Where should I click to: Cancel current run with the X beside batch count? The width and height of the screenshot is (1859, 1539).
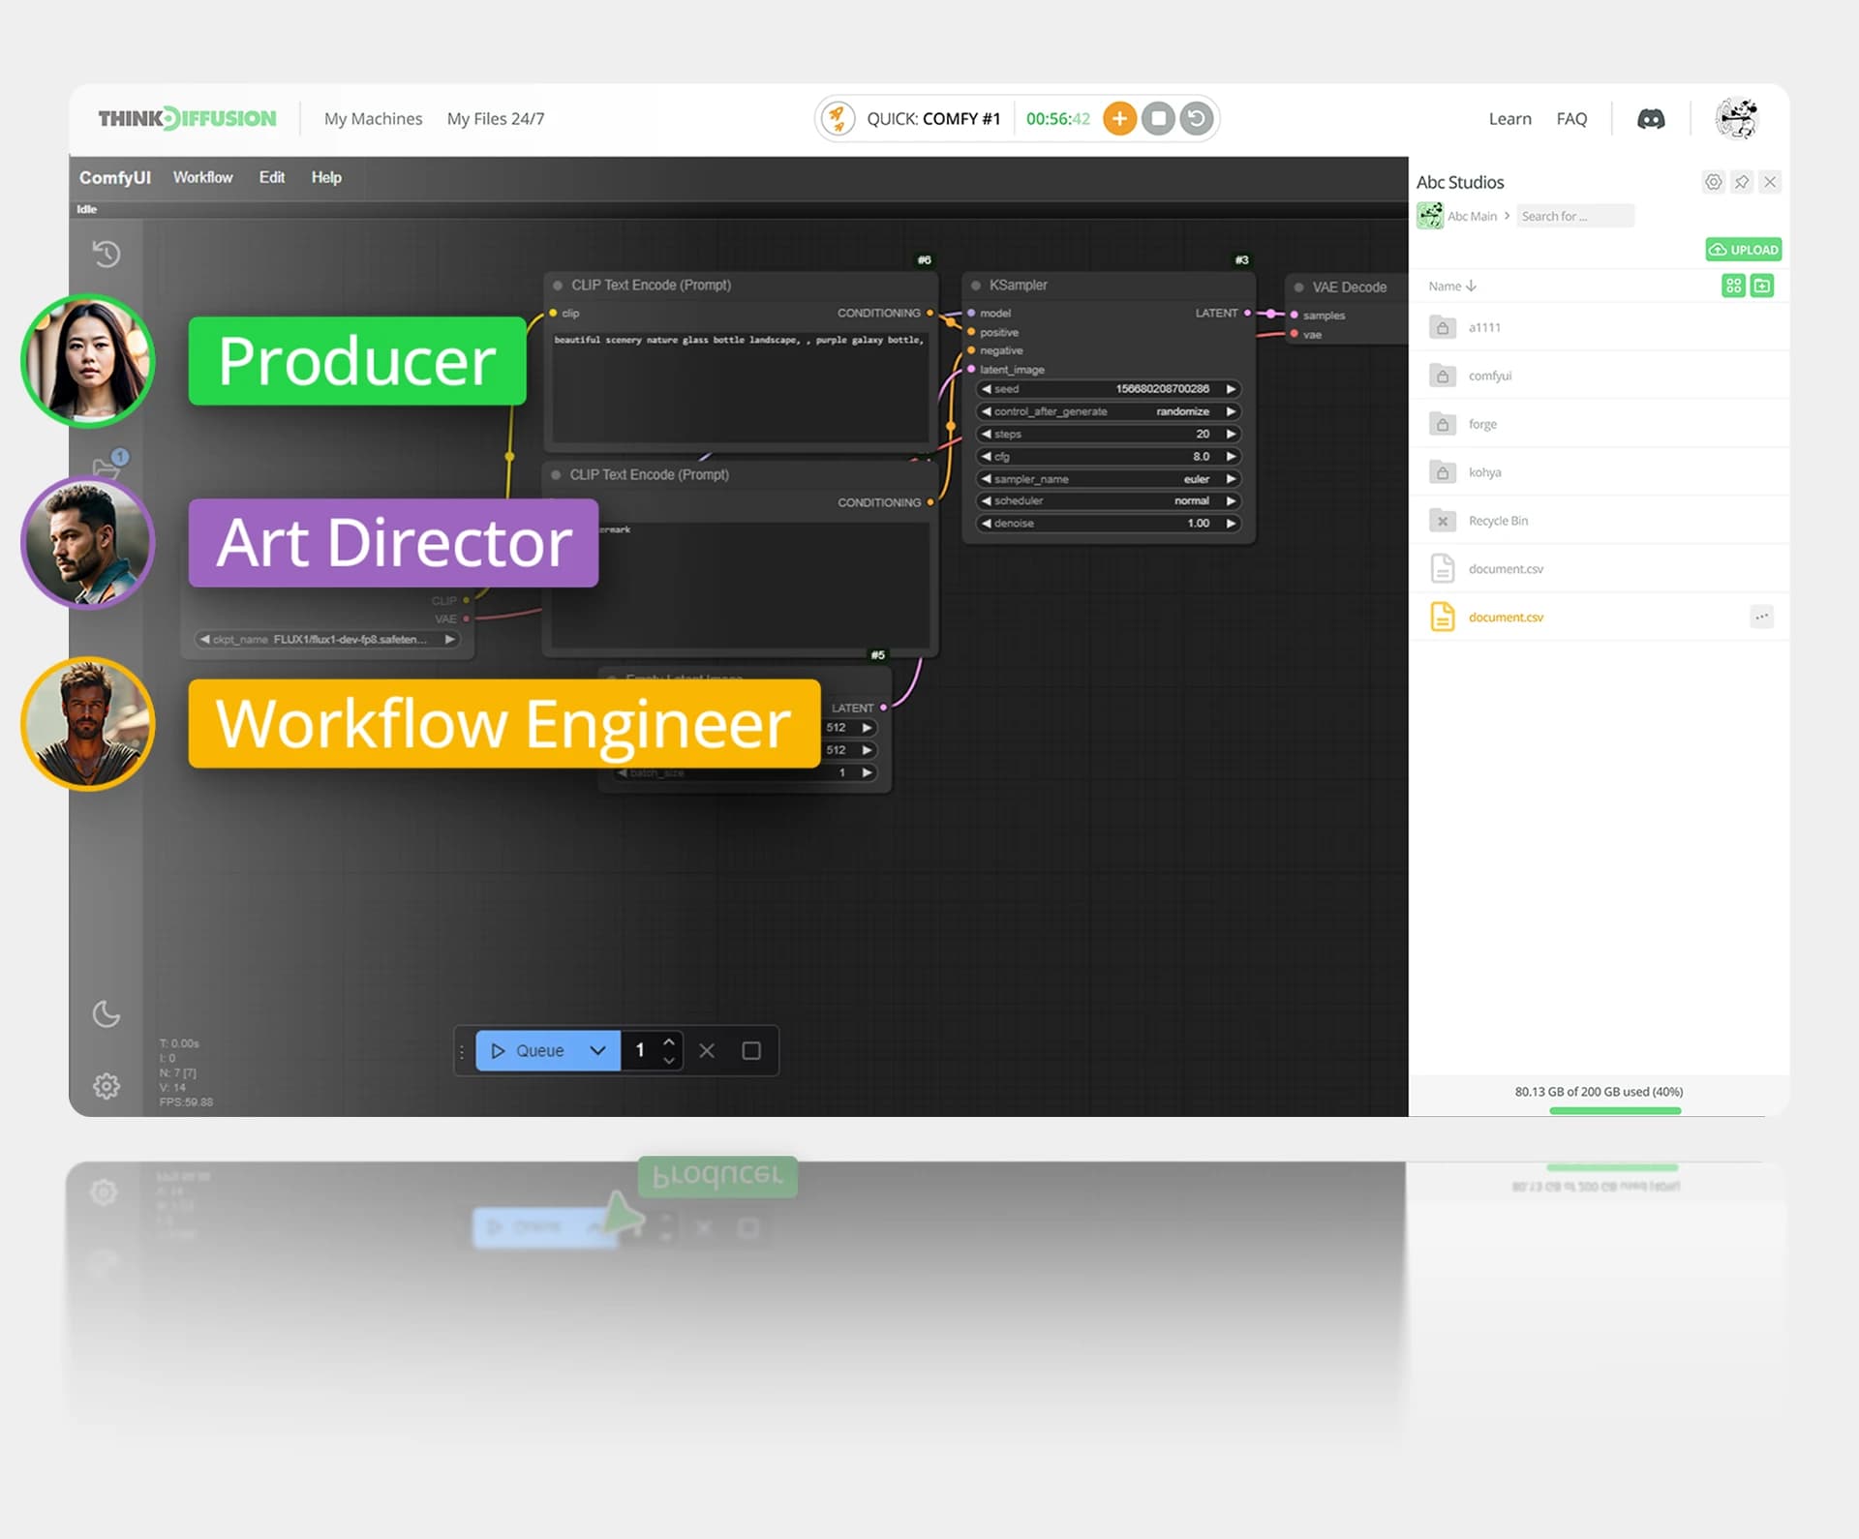[707, 1050]
